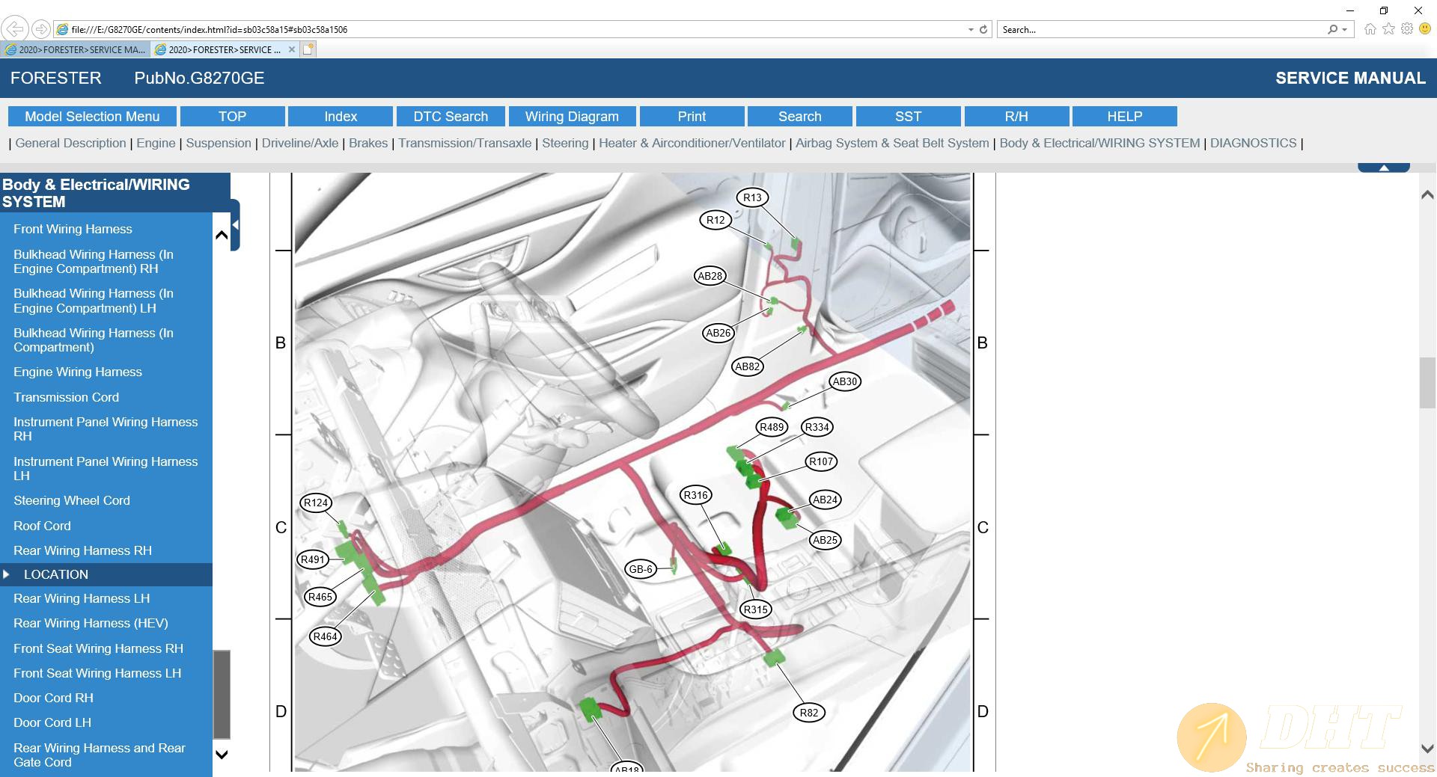Screen dimensions: 1437x777
Task: Open Suspension section link
Action: (x=219, y=143)
